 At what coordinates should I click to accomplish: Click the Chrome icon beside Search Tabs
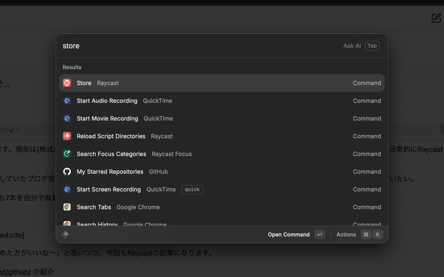67,207
